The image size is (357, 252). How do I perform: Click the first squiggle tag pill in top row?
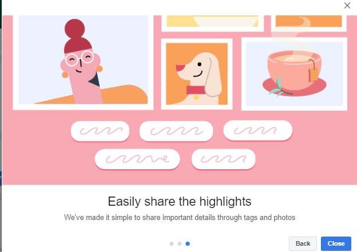tap(100, 131)
